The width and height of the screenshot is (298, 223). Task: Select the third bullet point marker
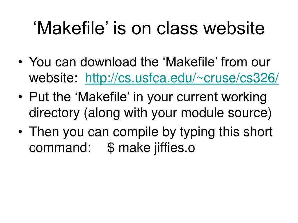21,132
